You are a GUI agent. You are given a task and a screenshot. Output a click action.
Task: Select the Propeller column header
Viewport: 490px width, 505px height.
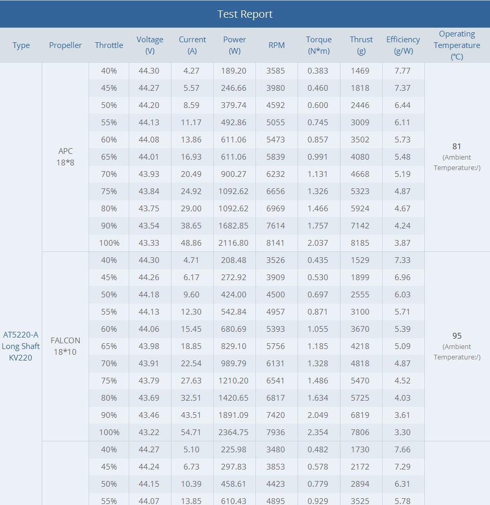pyautogui.click(x=65, y=45)
